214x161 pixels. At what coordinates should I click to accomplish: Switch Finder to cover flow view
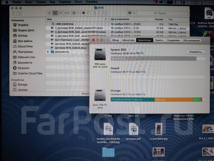[x=67, y=13]
